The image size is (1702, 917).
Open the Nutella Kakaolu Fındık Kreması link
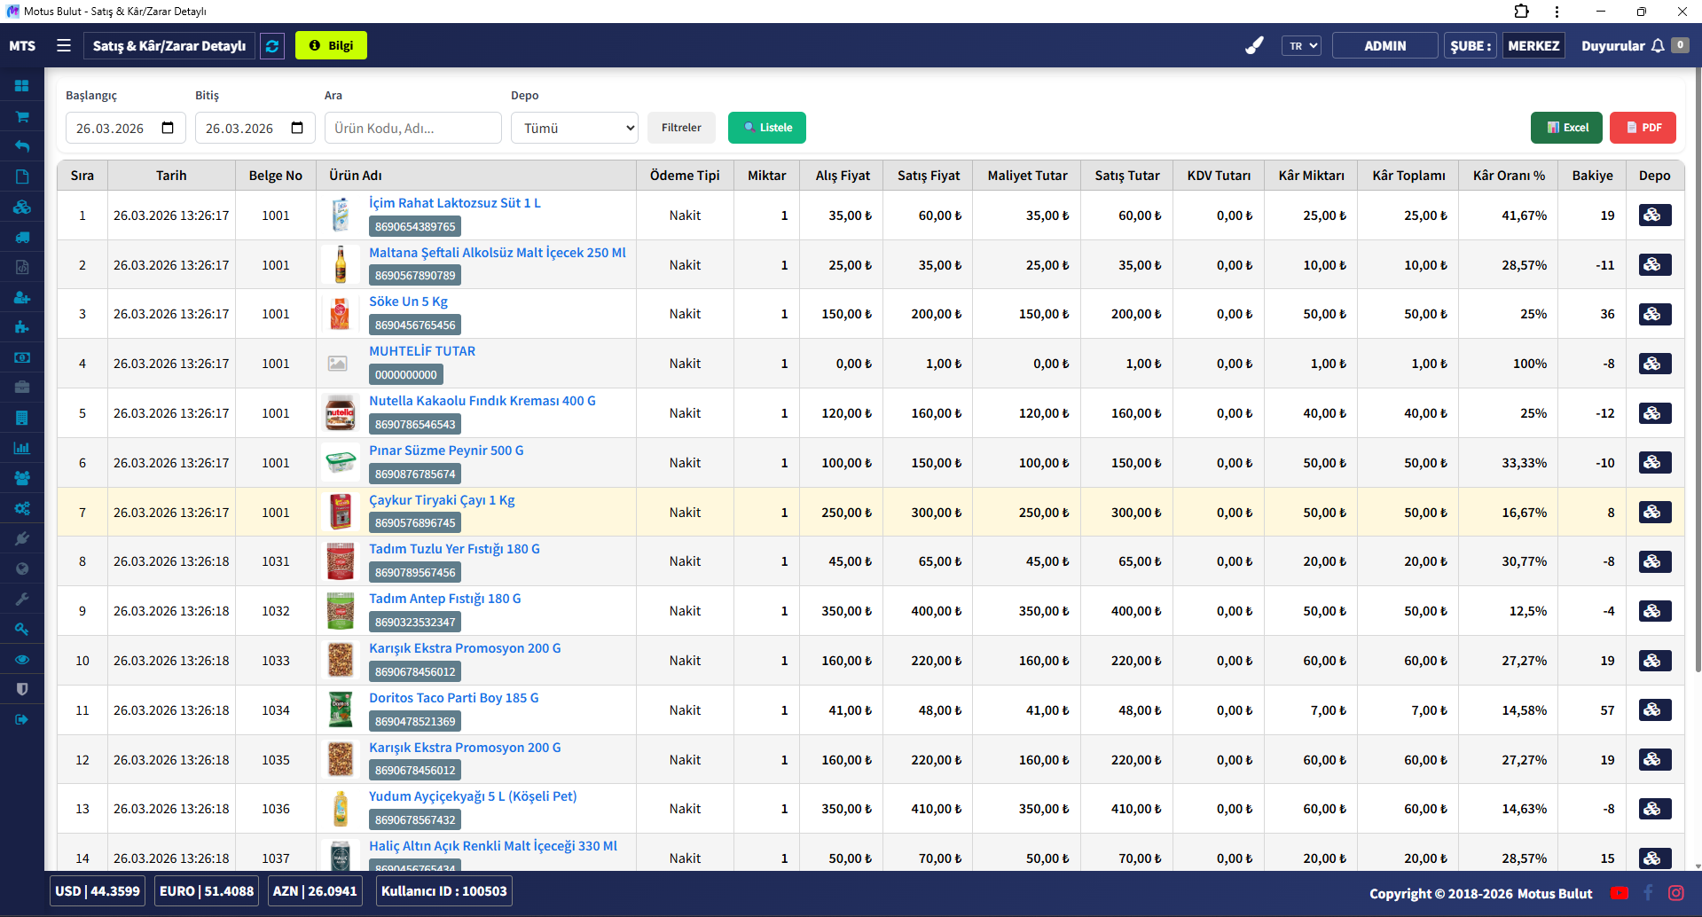click(x=482, y=401)
